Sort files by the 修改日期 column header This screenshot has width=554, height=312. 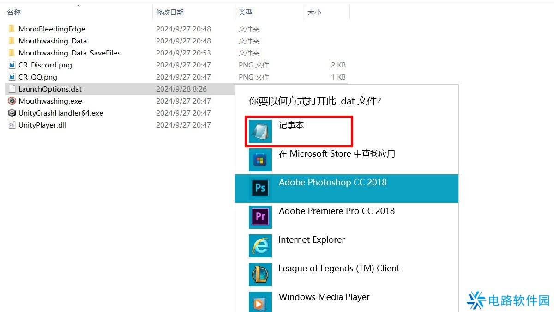pos(170,12)
